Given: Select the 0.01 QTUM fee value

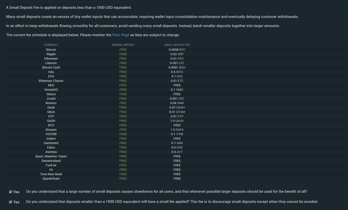Looking at the screenshot, I should click(x=177, y=112).
